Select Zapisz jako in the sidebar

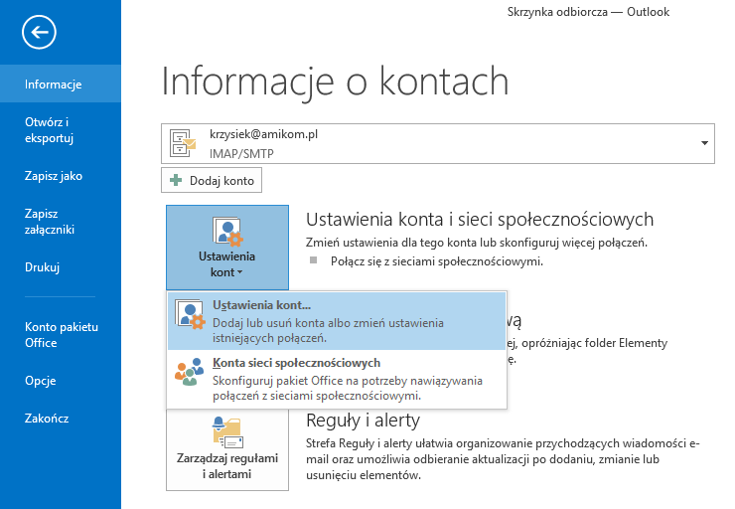[54, 176]
